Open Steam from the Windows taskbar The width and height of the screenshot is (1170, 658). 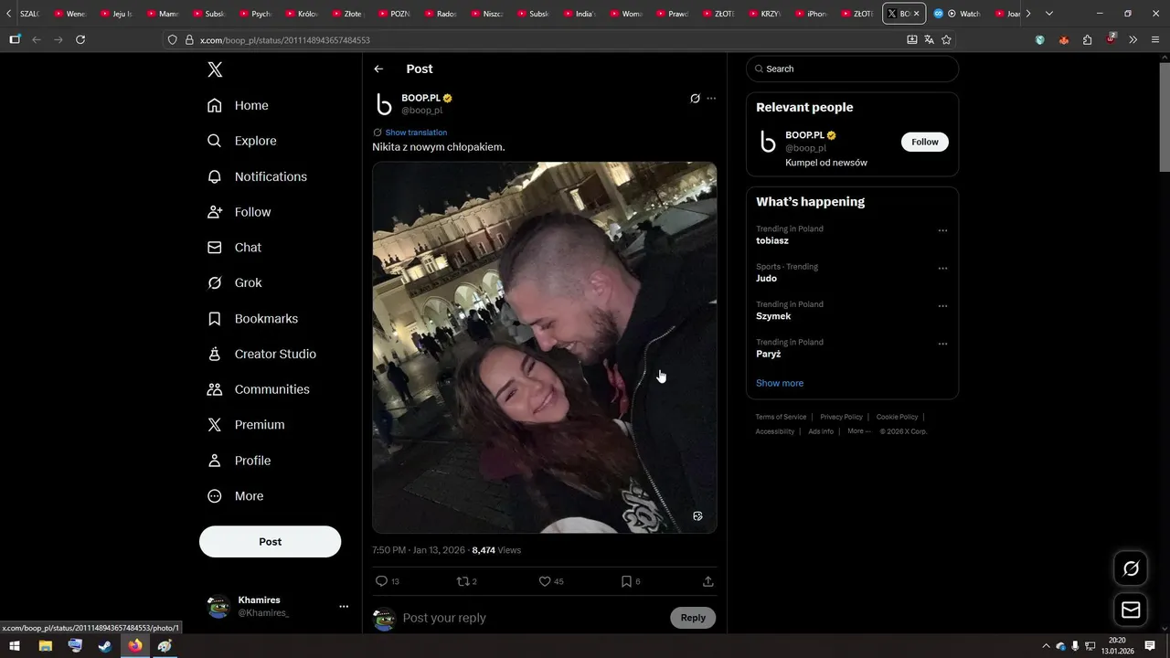coord(105,646)
